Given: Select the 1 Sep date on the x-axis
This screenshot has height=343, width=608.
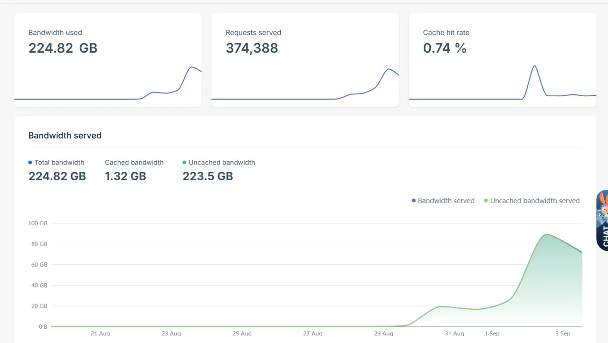Looking at the screenshot, I should 492,334.
